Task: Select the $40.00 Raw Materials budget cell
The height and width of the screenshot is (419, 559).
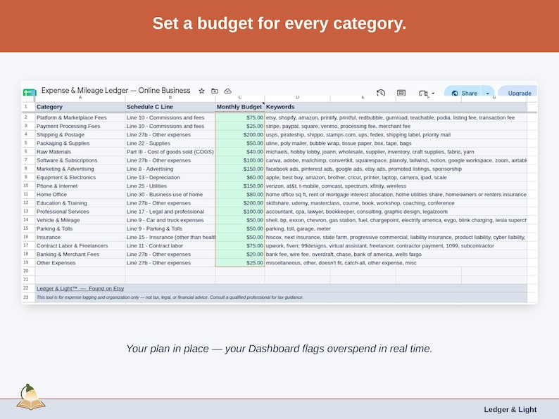Action: pos(240,152)
